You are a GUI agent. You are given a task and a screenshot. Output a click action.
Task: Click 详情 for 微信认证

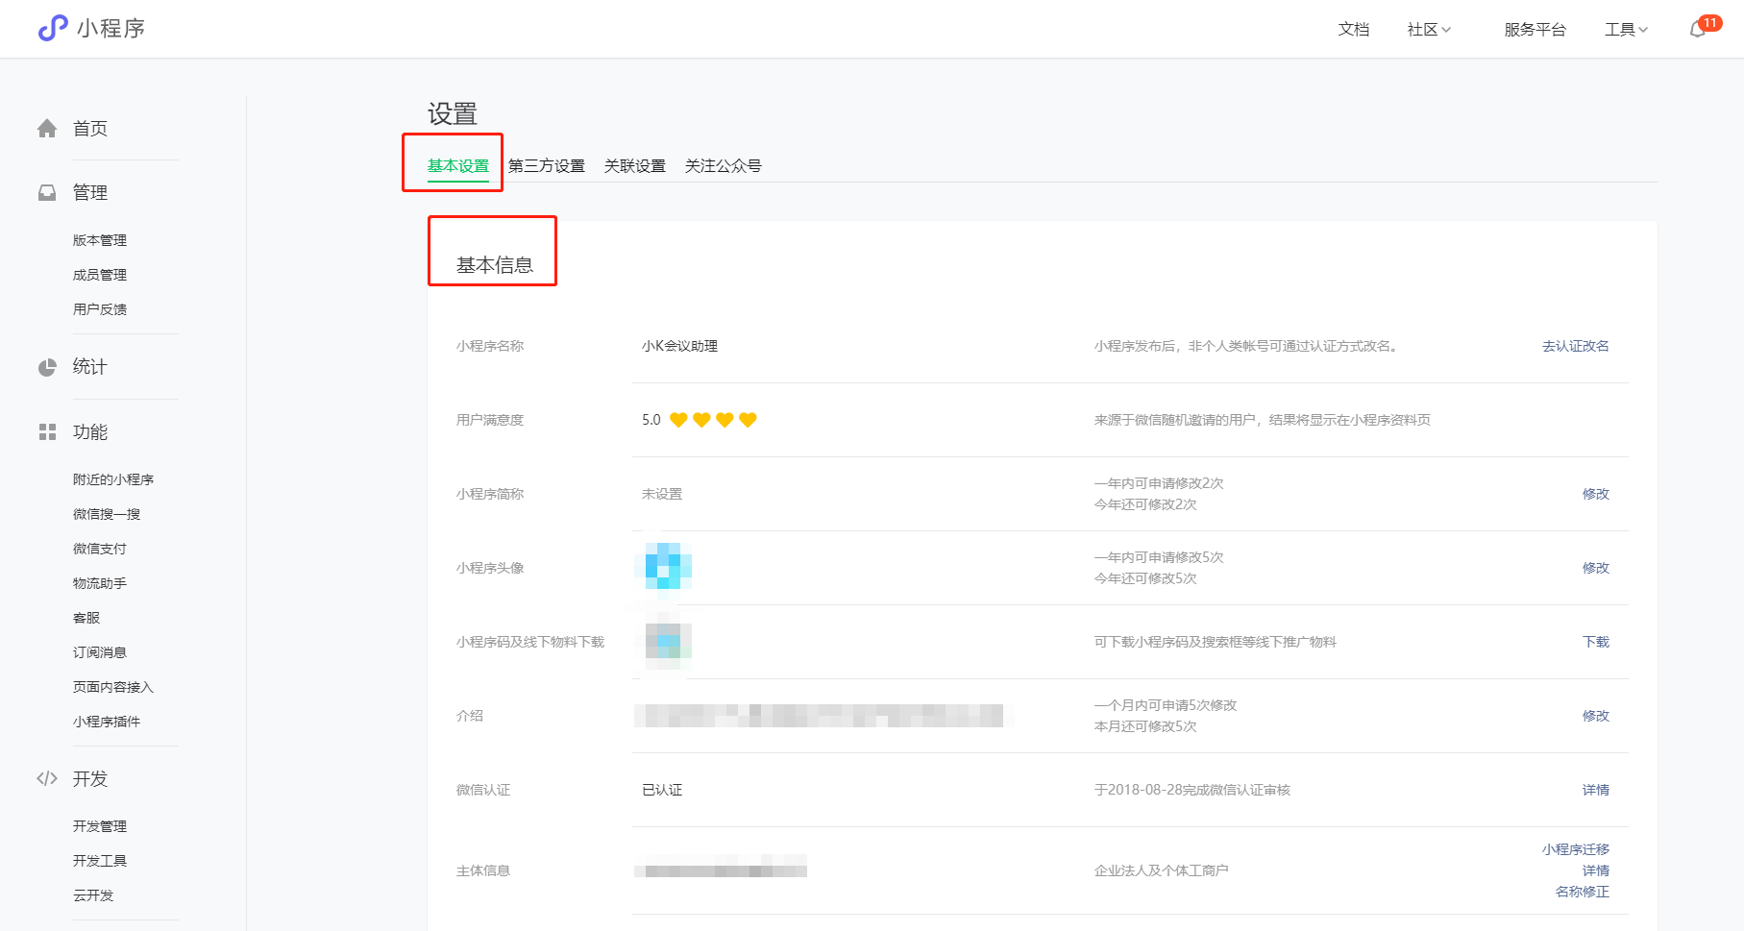[1596, 790]
